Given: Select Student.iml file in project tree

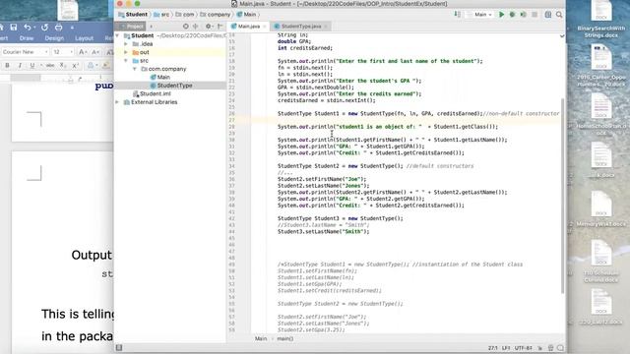Looking at the screenshot, I should (x=152, y=94).
